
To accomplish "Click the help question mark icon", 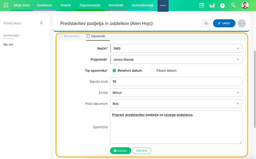I will coord(206,23).
